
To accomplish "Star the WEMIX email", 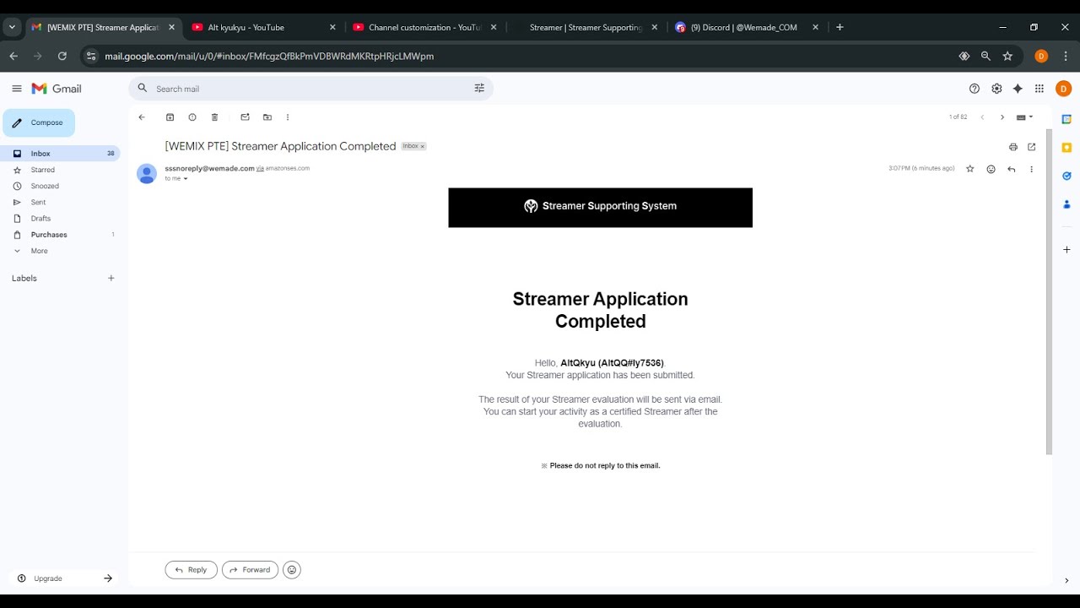I will 970,169.
